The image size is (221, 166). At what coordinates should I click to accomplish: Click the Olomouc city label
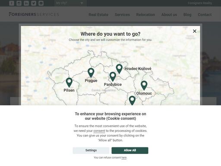(x=144, y=93)
